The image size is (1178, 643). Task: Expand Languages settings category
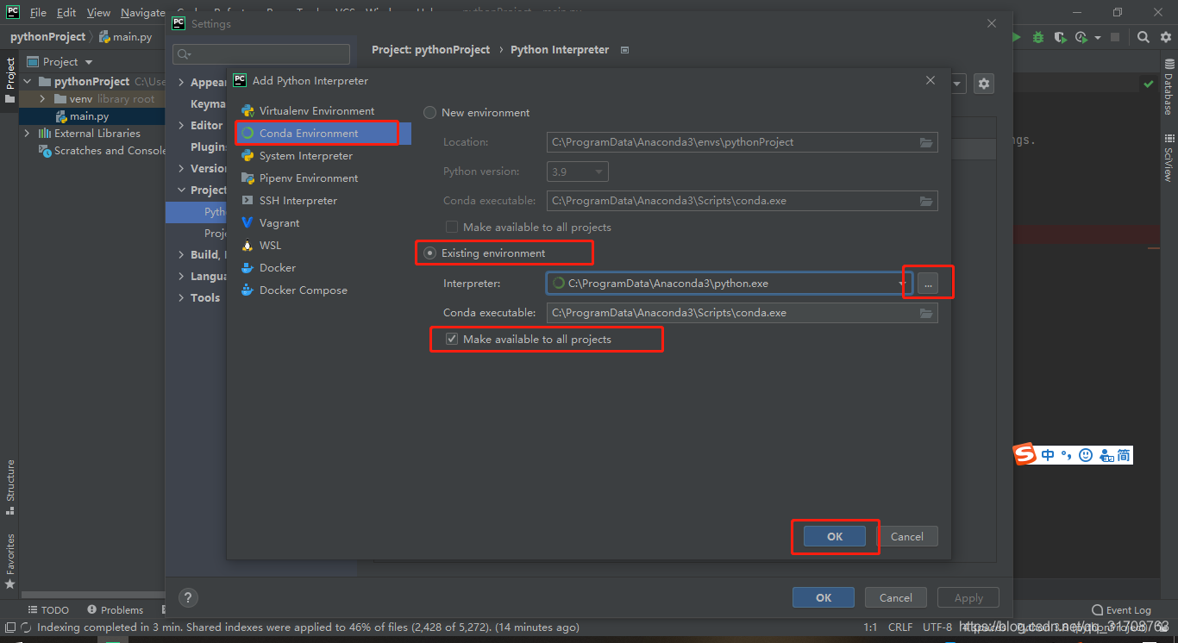tap(181, 277)
